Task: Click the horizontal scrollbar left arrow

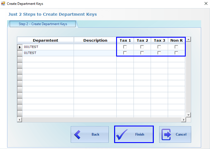Action: click(20, 120)
